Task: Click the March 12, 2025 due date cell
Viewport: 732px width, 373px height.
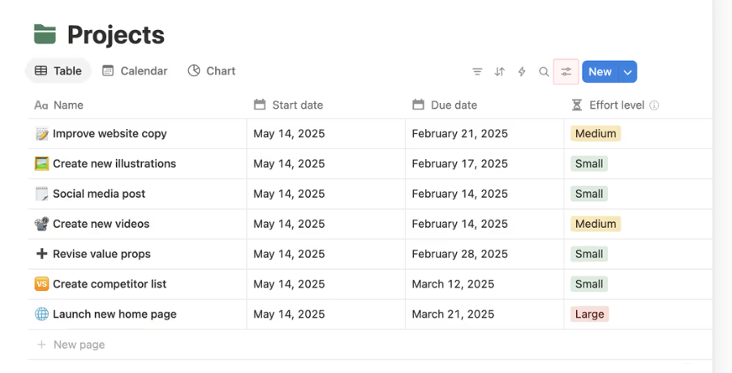Action: click(x=453, y=284)
